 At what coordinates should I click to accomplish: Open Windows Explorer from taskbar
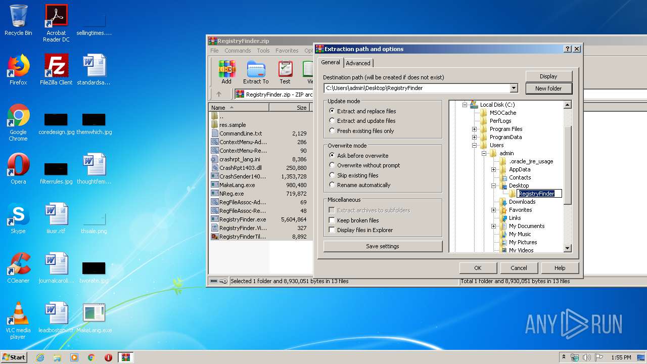[x=57, y=357]
